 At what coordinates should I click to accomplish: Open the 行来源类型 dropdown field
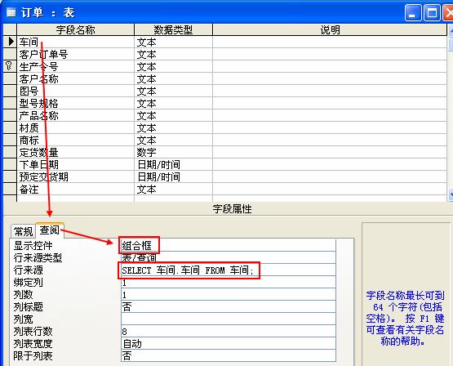pos(229,257)
